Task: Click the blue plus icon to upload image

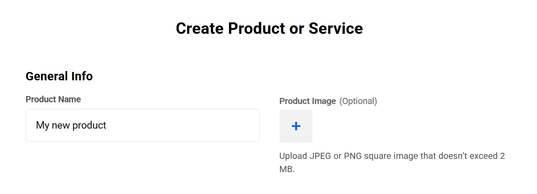Action: pyautogui.click(x=296, y=126)
